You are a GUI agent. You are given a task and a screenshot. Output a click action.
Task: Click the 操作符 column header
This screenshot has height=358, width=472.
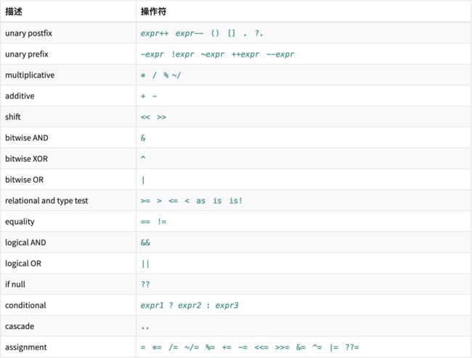tap(153, 12)
